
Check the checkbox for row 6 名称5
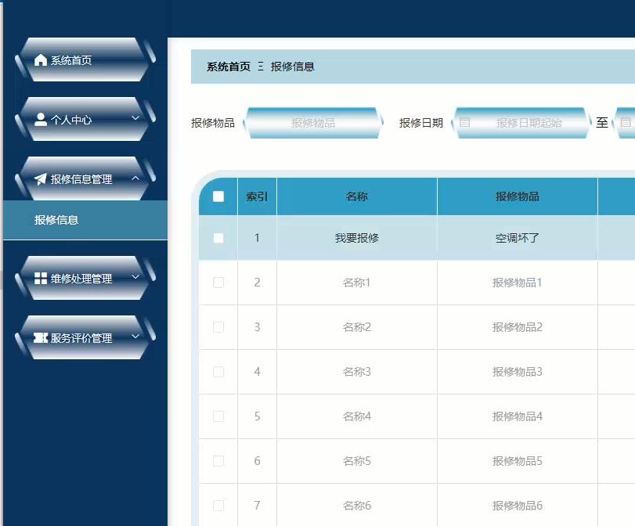218,460
